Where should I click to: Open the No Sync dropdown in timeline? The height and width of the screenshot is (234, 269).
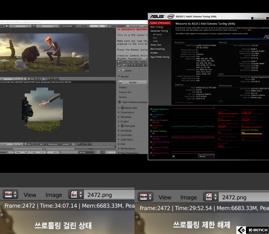(x=87, y=152)
